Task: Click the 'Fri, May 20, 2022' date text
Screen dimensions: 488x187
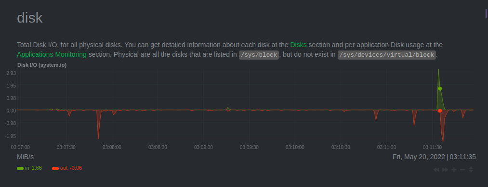Action: [419, 157]
